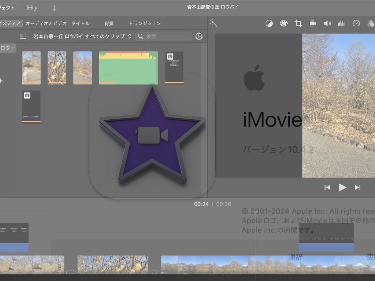Open the color balance tool
This screenshot has width=375, height=281.
269,23
